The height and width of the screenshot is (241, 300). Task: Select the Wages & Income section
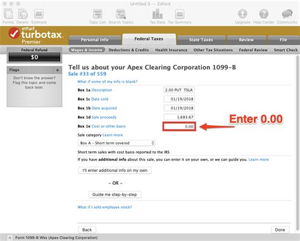coord(87,50)
